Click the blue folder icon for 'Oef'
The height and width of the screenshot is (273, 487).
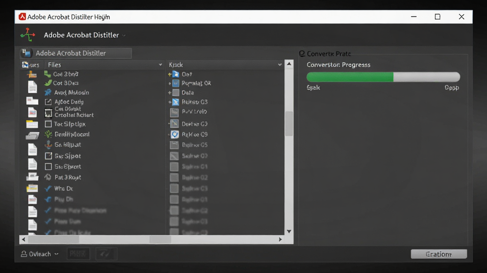click(176, 74)
